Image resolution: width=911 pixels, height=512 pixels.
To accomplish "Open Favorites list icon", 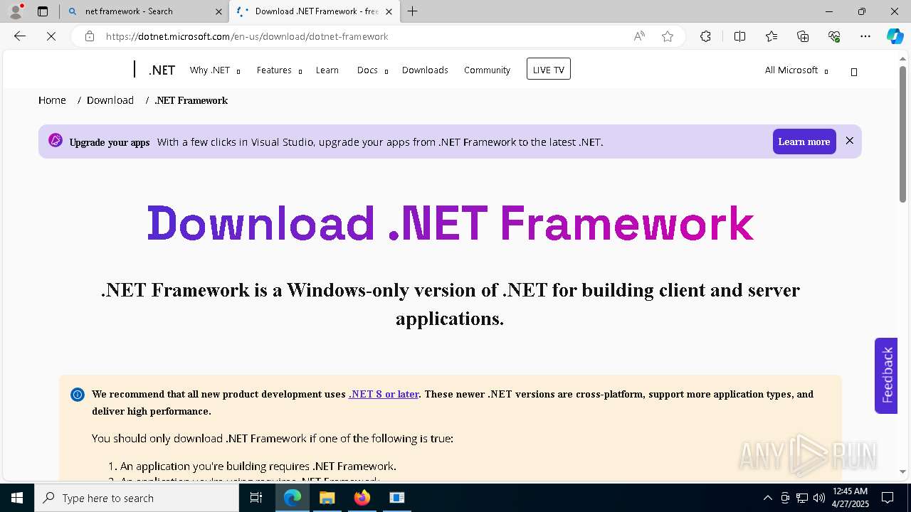I will (772, 36).
